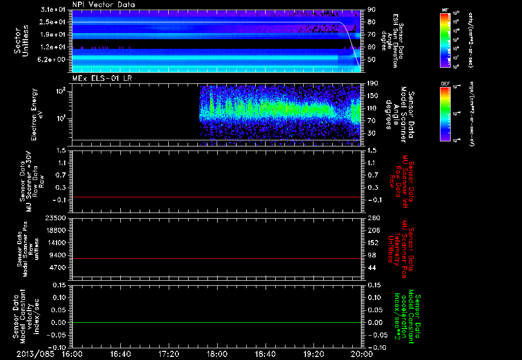The height and width of the screenshot is (360, 522).
Task: Click the '80' sun elevation tick value
Action: [x=371, y=22]
